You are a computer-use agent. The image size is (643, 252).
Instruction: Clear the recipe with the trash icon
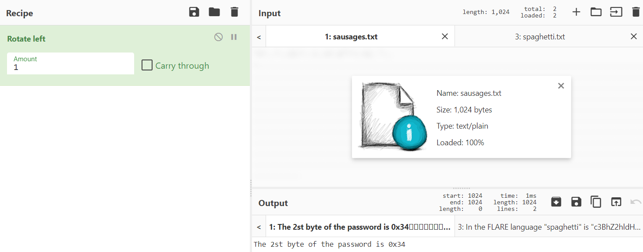pos(234,12)
